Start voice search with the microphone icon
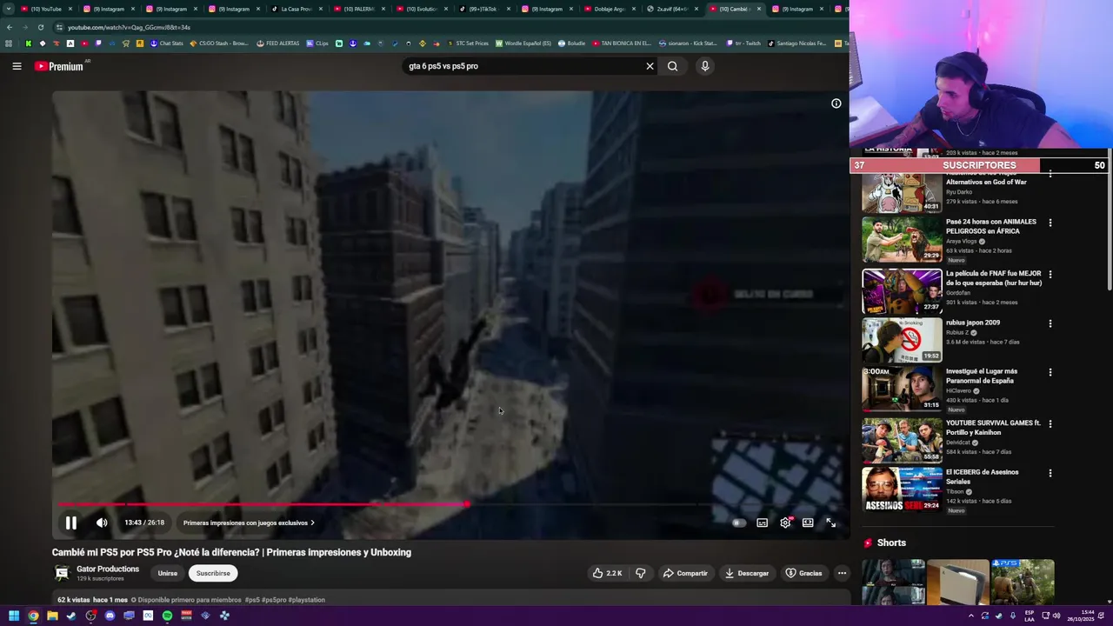Screen dimensions: 1113x626 [x=705, y=66]
